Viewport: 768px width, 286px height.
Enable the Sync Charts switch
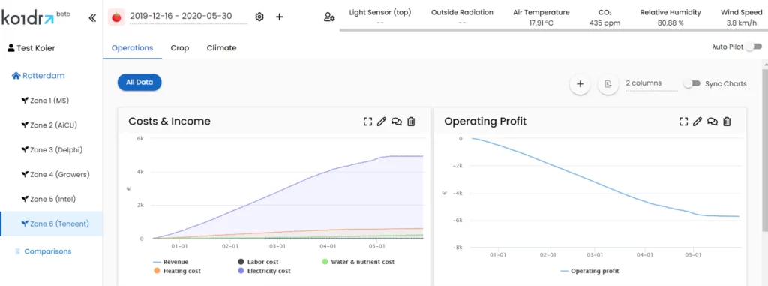[x=692, y=83]
